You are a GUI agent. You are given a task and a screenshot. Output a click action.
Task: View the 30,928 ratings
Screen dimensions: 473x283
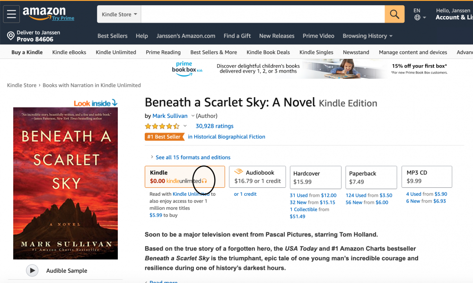tap(214, 126)
